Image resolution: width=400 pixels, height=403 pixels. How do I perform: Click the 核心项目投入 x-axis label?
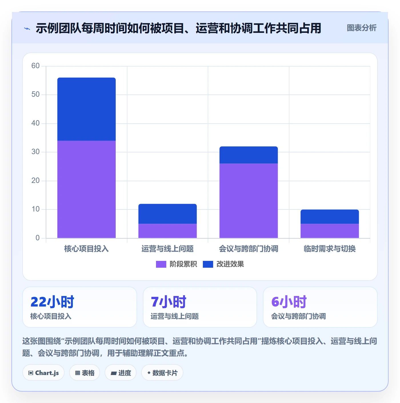click(87, 249)
